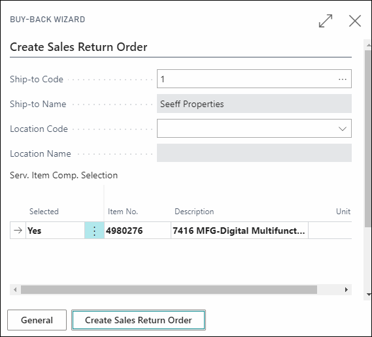The width and height of the screenshot is (372, 337).
Task: Click the Description column header
Action: [194, 212]
